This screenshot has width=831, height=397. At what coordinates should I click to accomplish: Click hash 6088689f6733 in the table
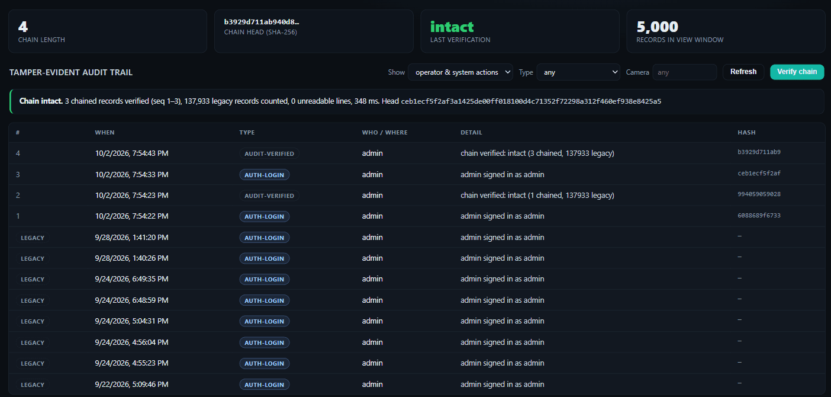coord(759,216)
